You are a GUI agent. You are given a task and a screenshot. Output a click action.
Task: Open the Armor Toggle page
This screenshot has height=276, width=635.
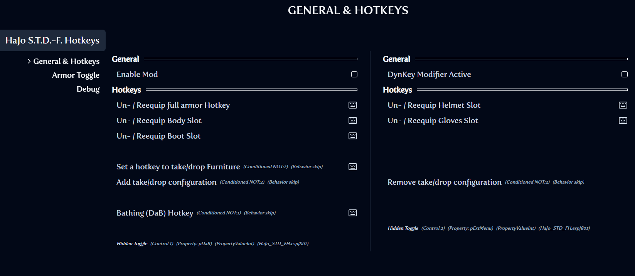point(76,75)
